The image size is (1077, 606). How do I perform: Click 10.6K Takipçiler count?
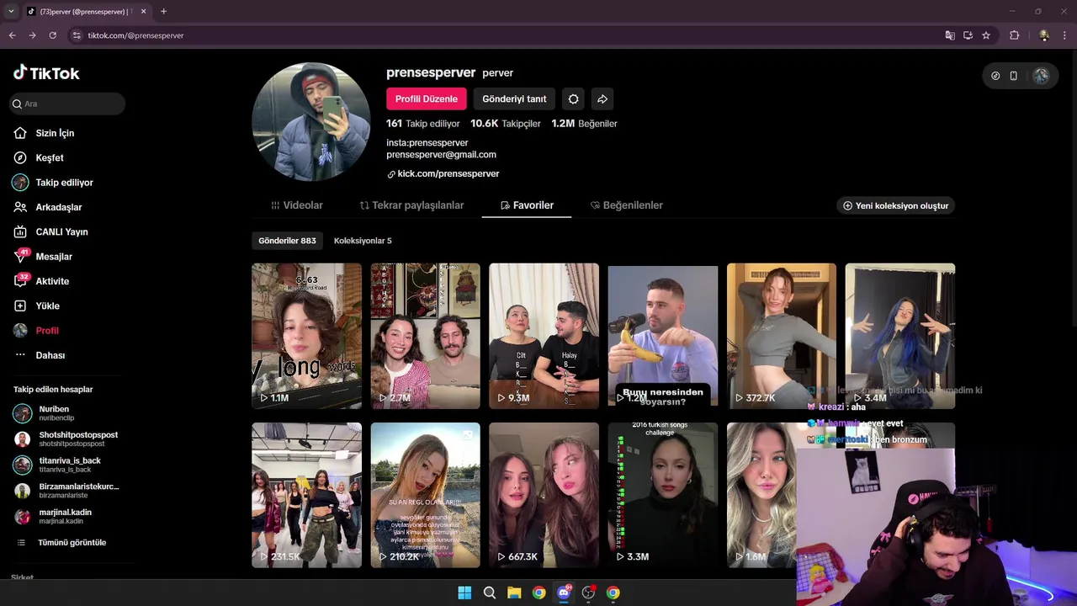(x=506, y=124)
